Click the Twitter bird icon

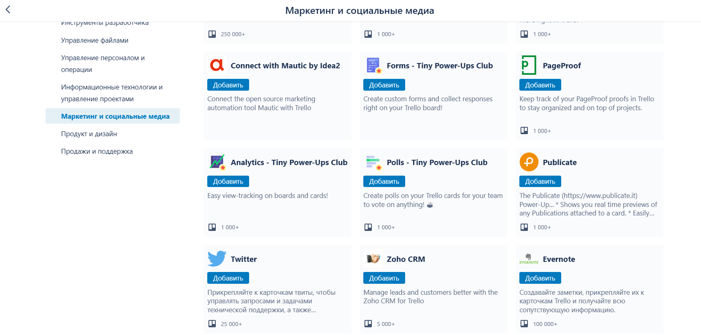tap(217, 259)
